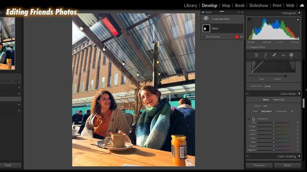Collapse the Color Mixer panel
Image resolution: width=307 pixels, height=172 pixels.
[299, 94]
